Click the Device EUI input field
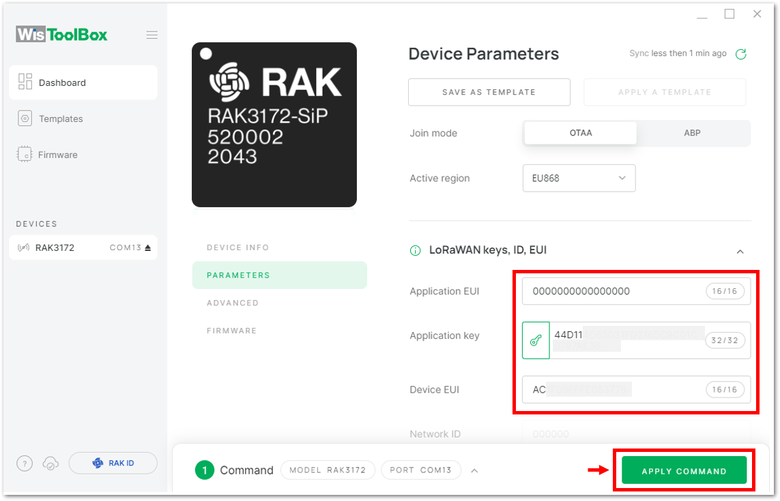This screenshot has width=780, height=501. [636, 389]
